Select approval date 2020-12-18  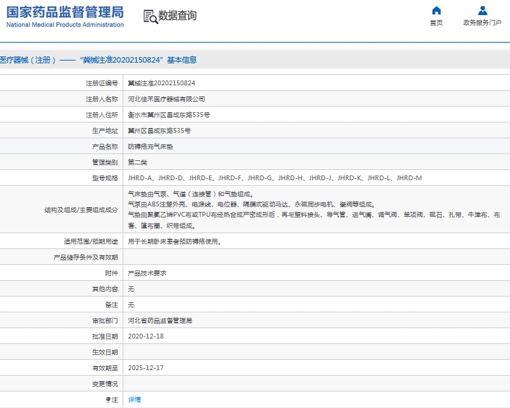(x=145, y=336)
